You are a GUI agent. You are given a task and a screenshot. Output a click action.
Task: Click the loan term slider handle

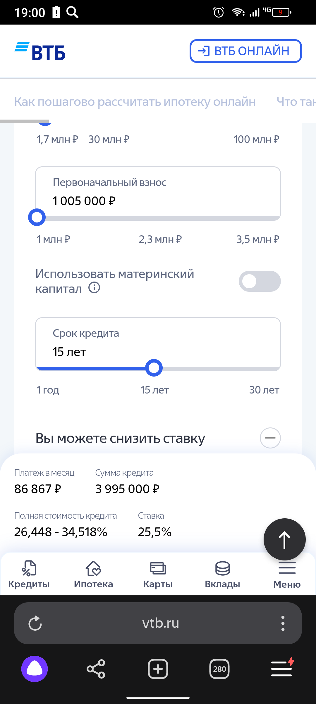[154, 368]
